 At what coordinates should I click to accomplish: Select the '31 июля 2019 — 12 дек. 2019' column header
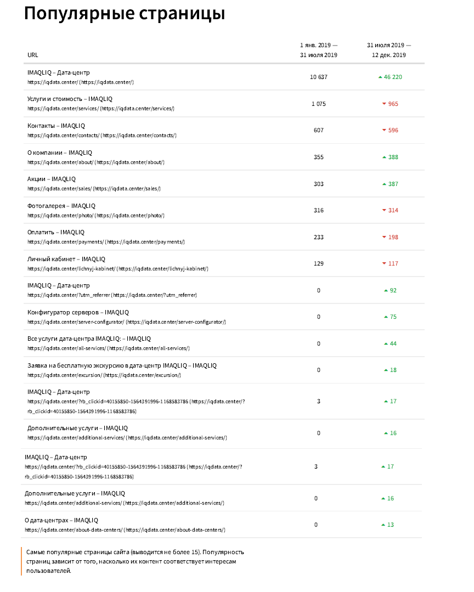[389, 50]
